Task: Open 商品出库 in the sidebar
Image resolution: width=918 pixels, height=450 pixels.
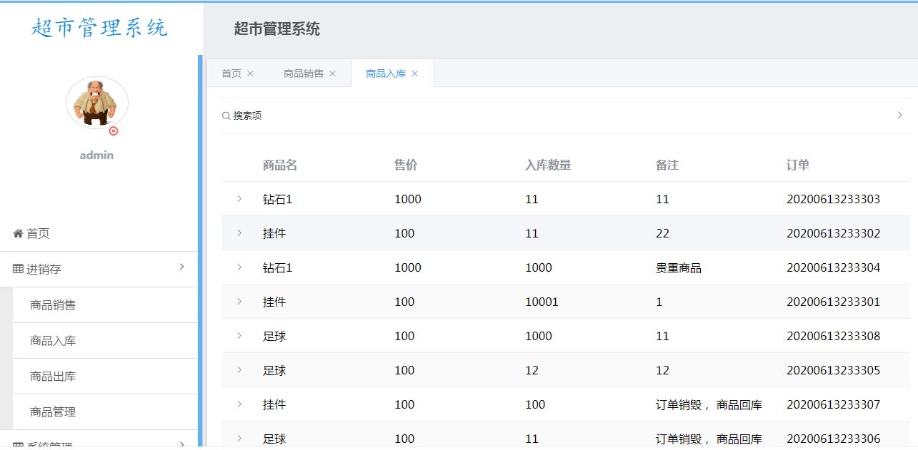Action: click(x=53, y=377)
